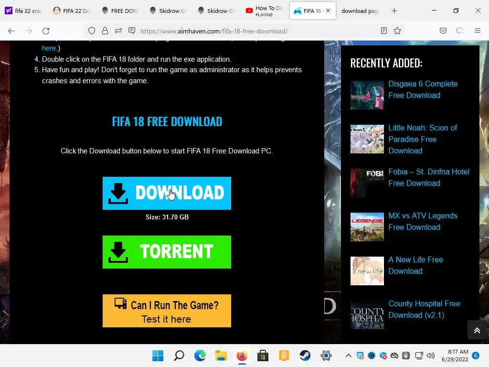Switch to the second 'Skidrow' tab
This screenshot has height=367, width=489.
coord(216,11)
